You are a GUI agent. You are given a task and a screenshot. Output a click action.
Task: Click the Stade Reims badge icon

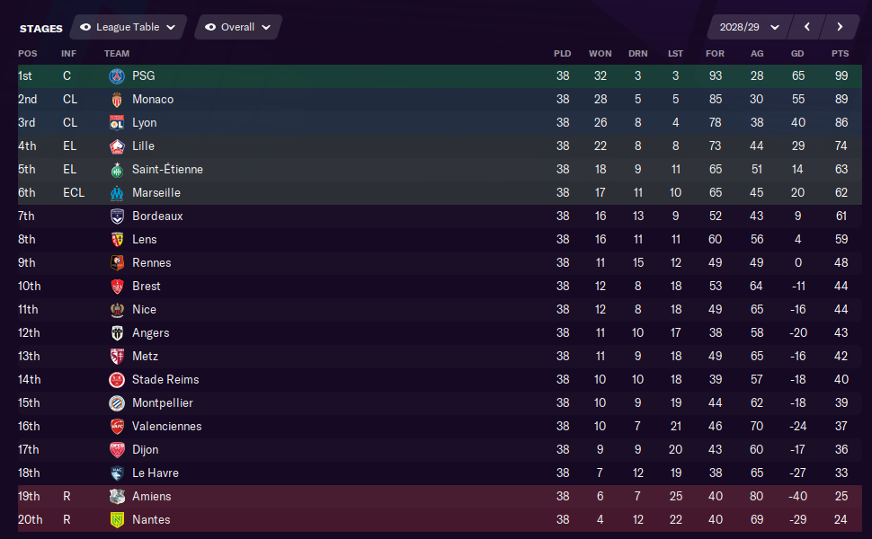pos(117,379)
